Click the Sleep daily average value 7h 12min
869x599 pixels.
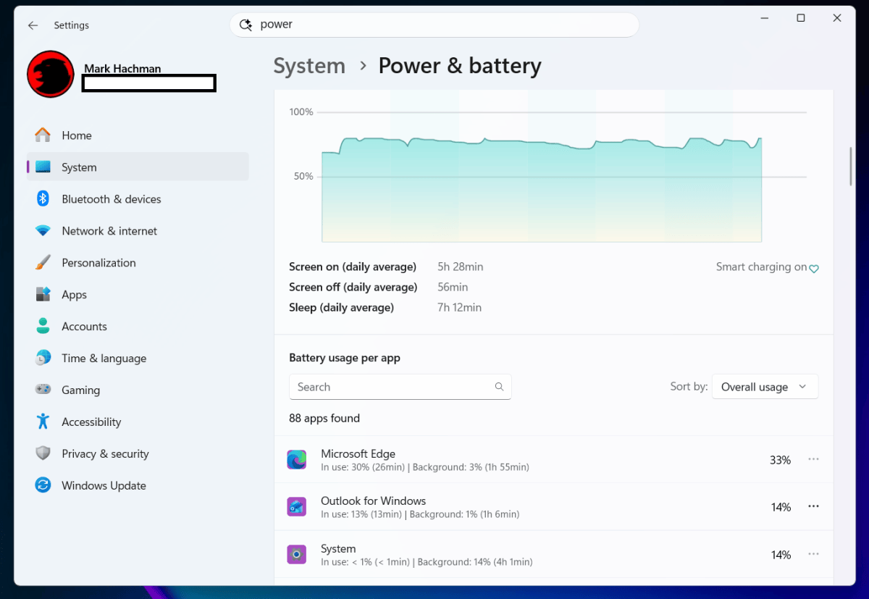click(x=459, y=308)
